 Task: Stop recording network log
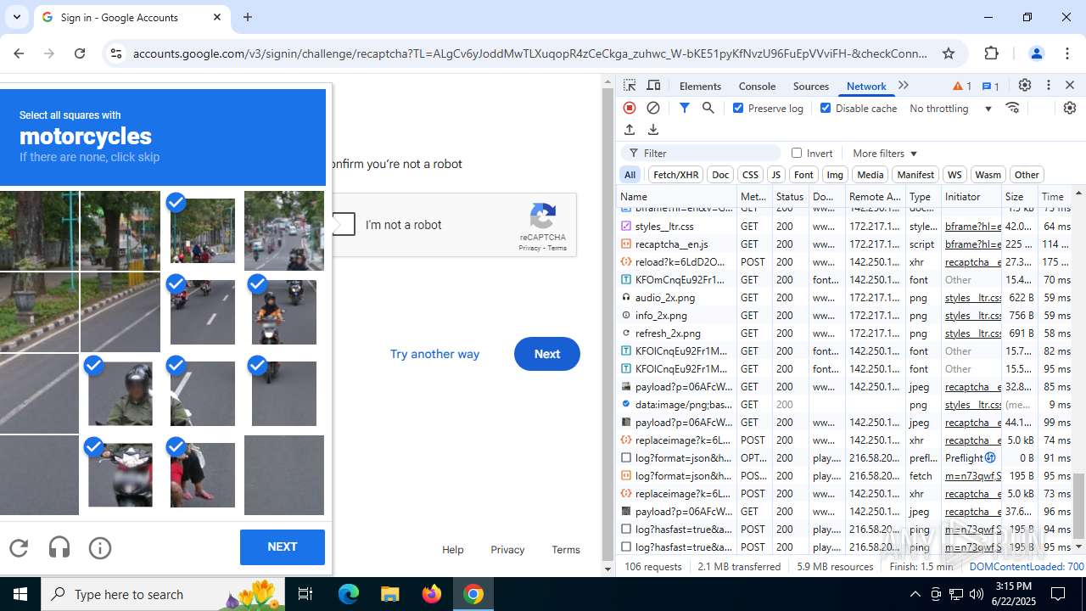tap(630, 108)
